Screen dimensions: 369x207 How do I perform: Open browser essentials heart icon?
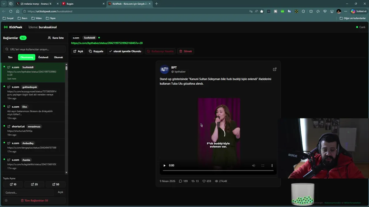pos(325,11)
